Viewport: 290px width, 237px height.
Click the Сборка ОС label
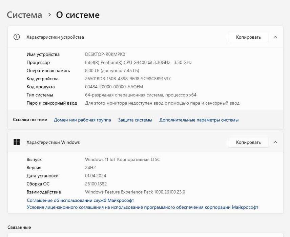[x=38, y=184]
